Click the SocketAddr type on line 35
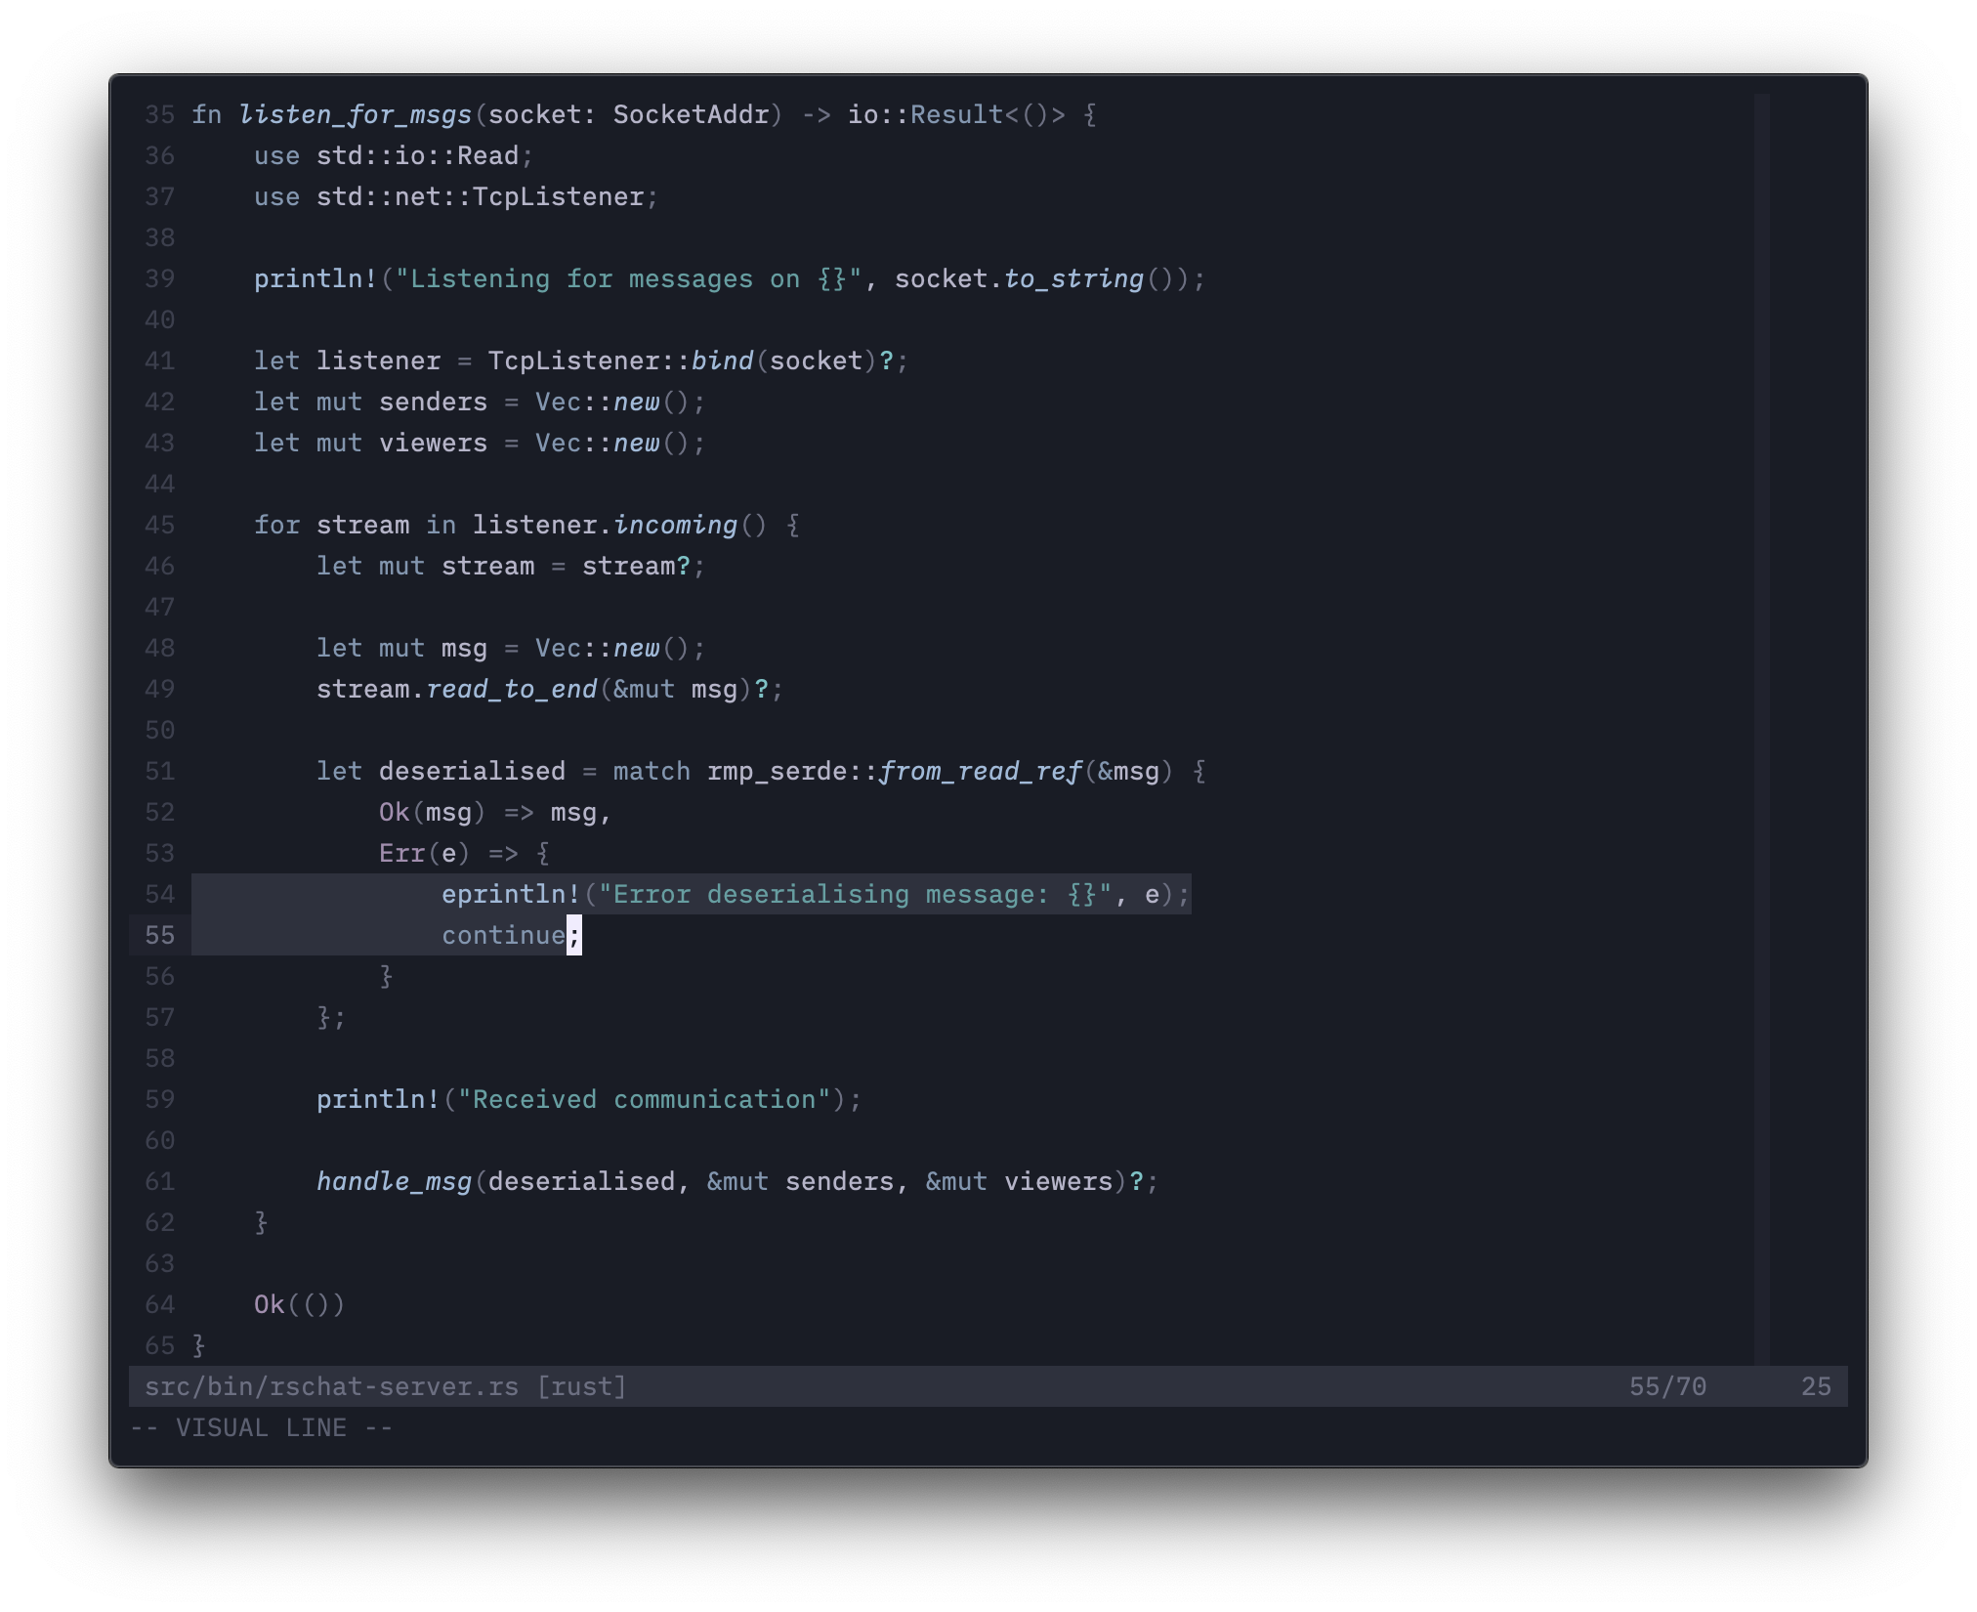Viewport: 1977px width, 1612px height. pyautogui.click(x=691, y=115)
